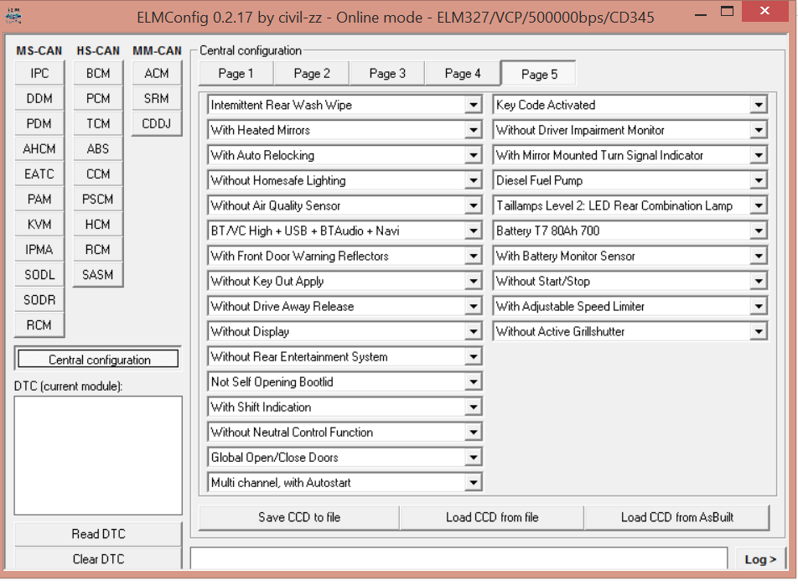
Task: Open the Without Homesafe Lighting dropdown
Action: pos(474,181)
